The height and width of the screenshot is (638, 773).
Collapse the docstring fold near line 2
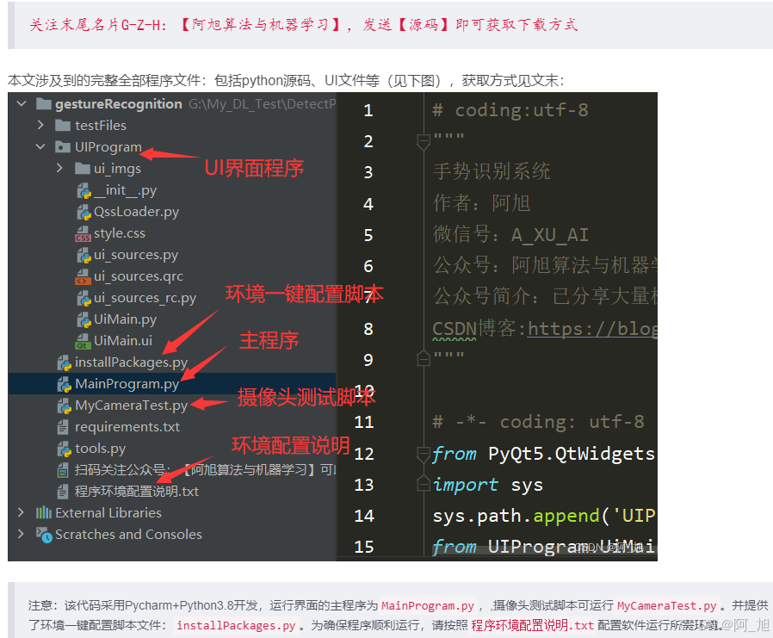click(423, 140)
